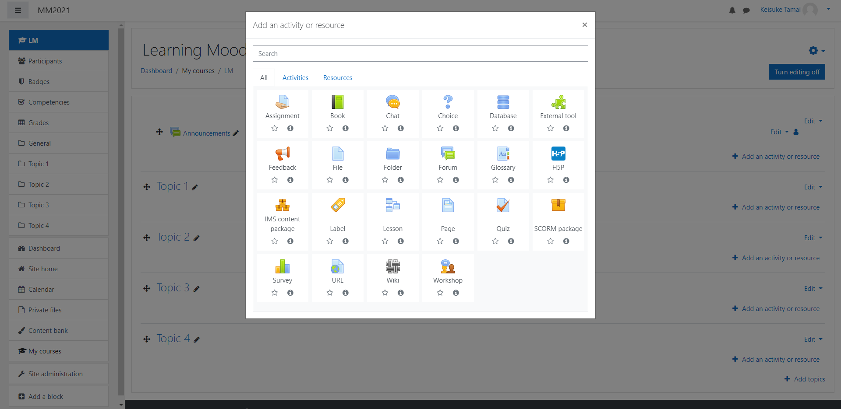Click the Turn editing off button
841x409 pixels.
(x=797, y=72)
